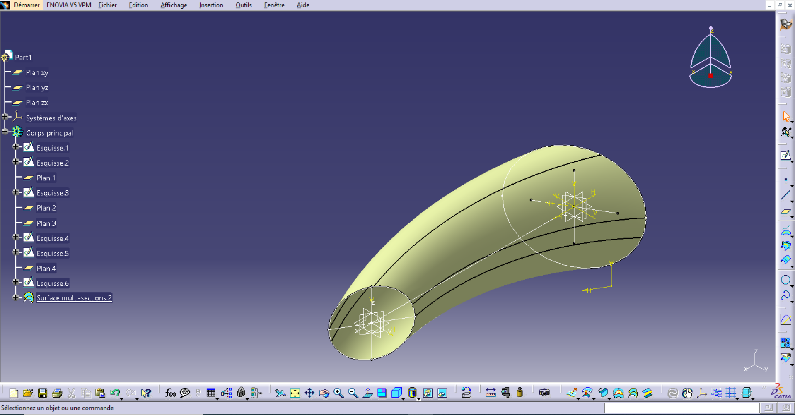
Task: Click the CATIA logo workbench icon
Action: [x=781, y=391]
